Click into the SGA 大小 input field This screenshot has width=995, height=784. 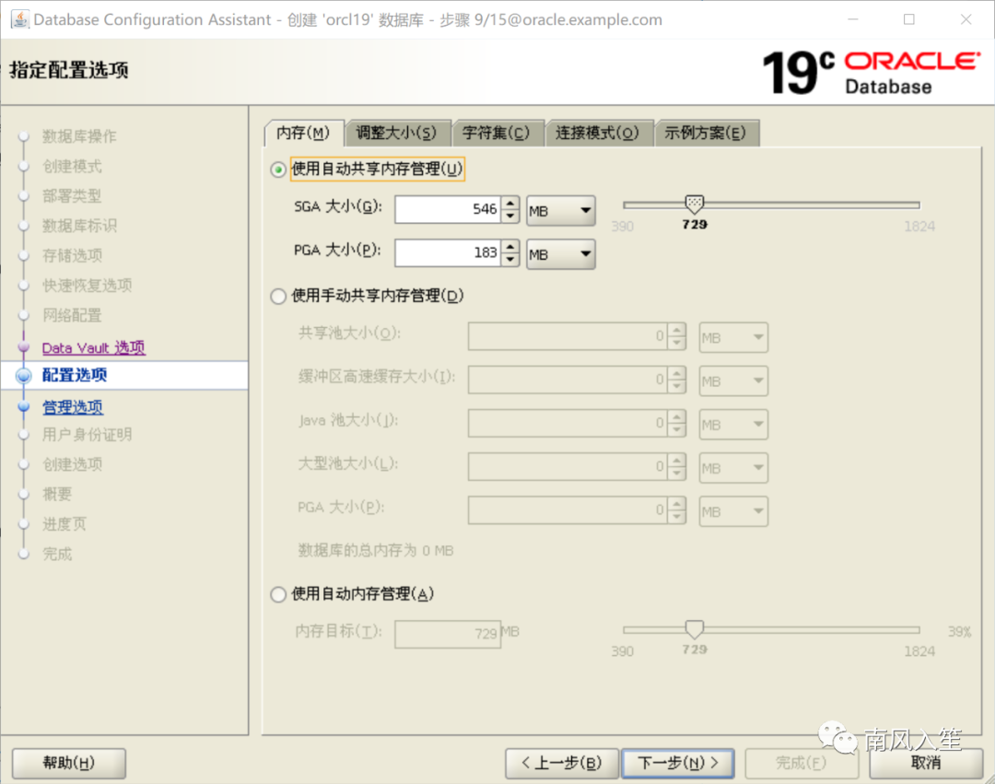click(448, 209)
